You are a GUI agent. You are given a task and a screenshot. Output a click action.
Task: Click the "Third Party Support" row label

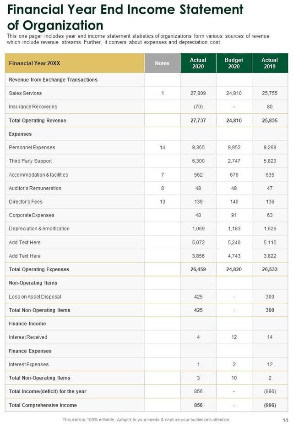click(30, 161)
